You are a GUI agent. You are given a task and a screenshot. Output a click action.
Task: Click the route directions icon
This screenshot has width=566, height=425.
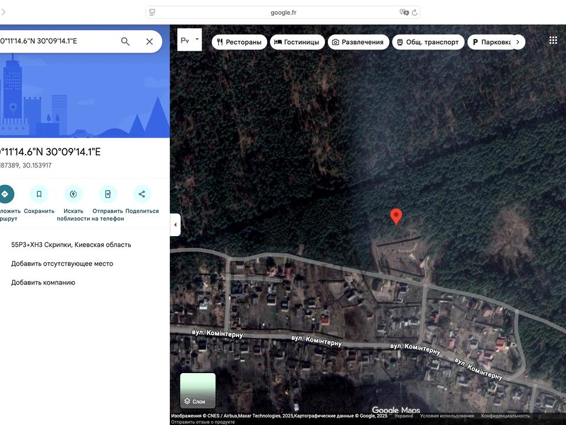click(5, 194)
